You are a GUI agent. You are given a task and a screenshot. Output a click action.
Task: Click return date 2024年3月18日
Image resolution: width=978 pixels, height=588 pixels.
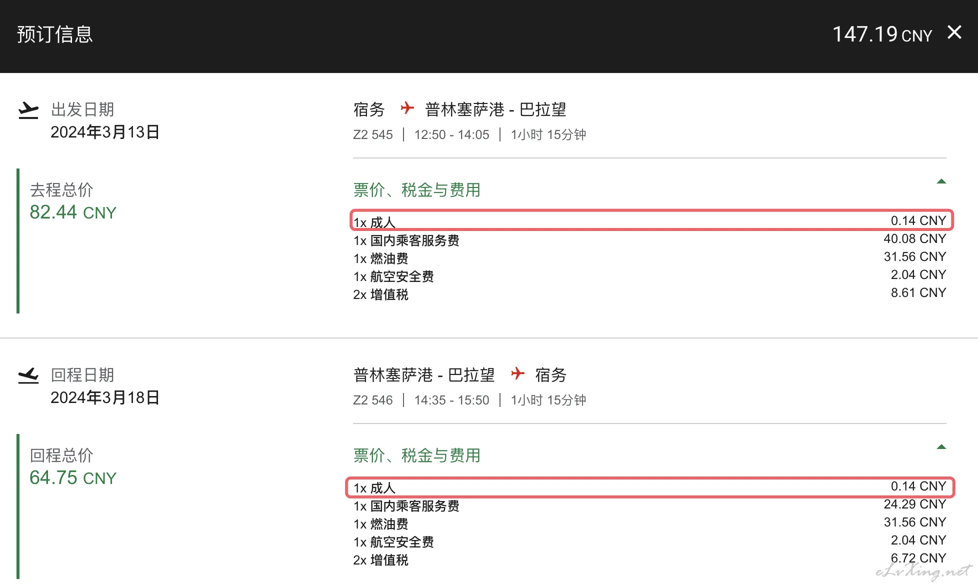click(x=105, y=397)
